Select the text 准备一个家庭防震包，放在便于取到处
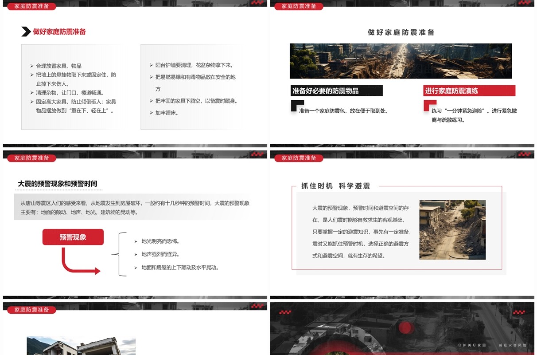 pos(344,111)
